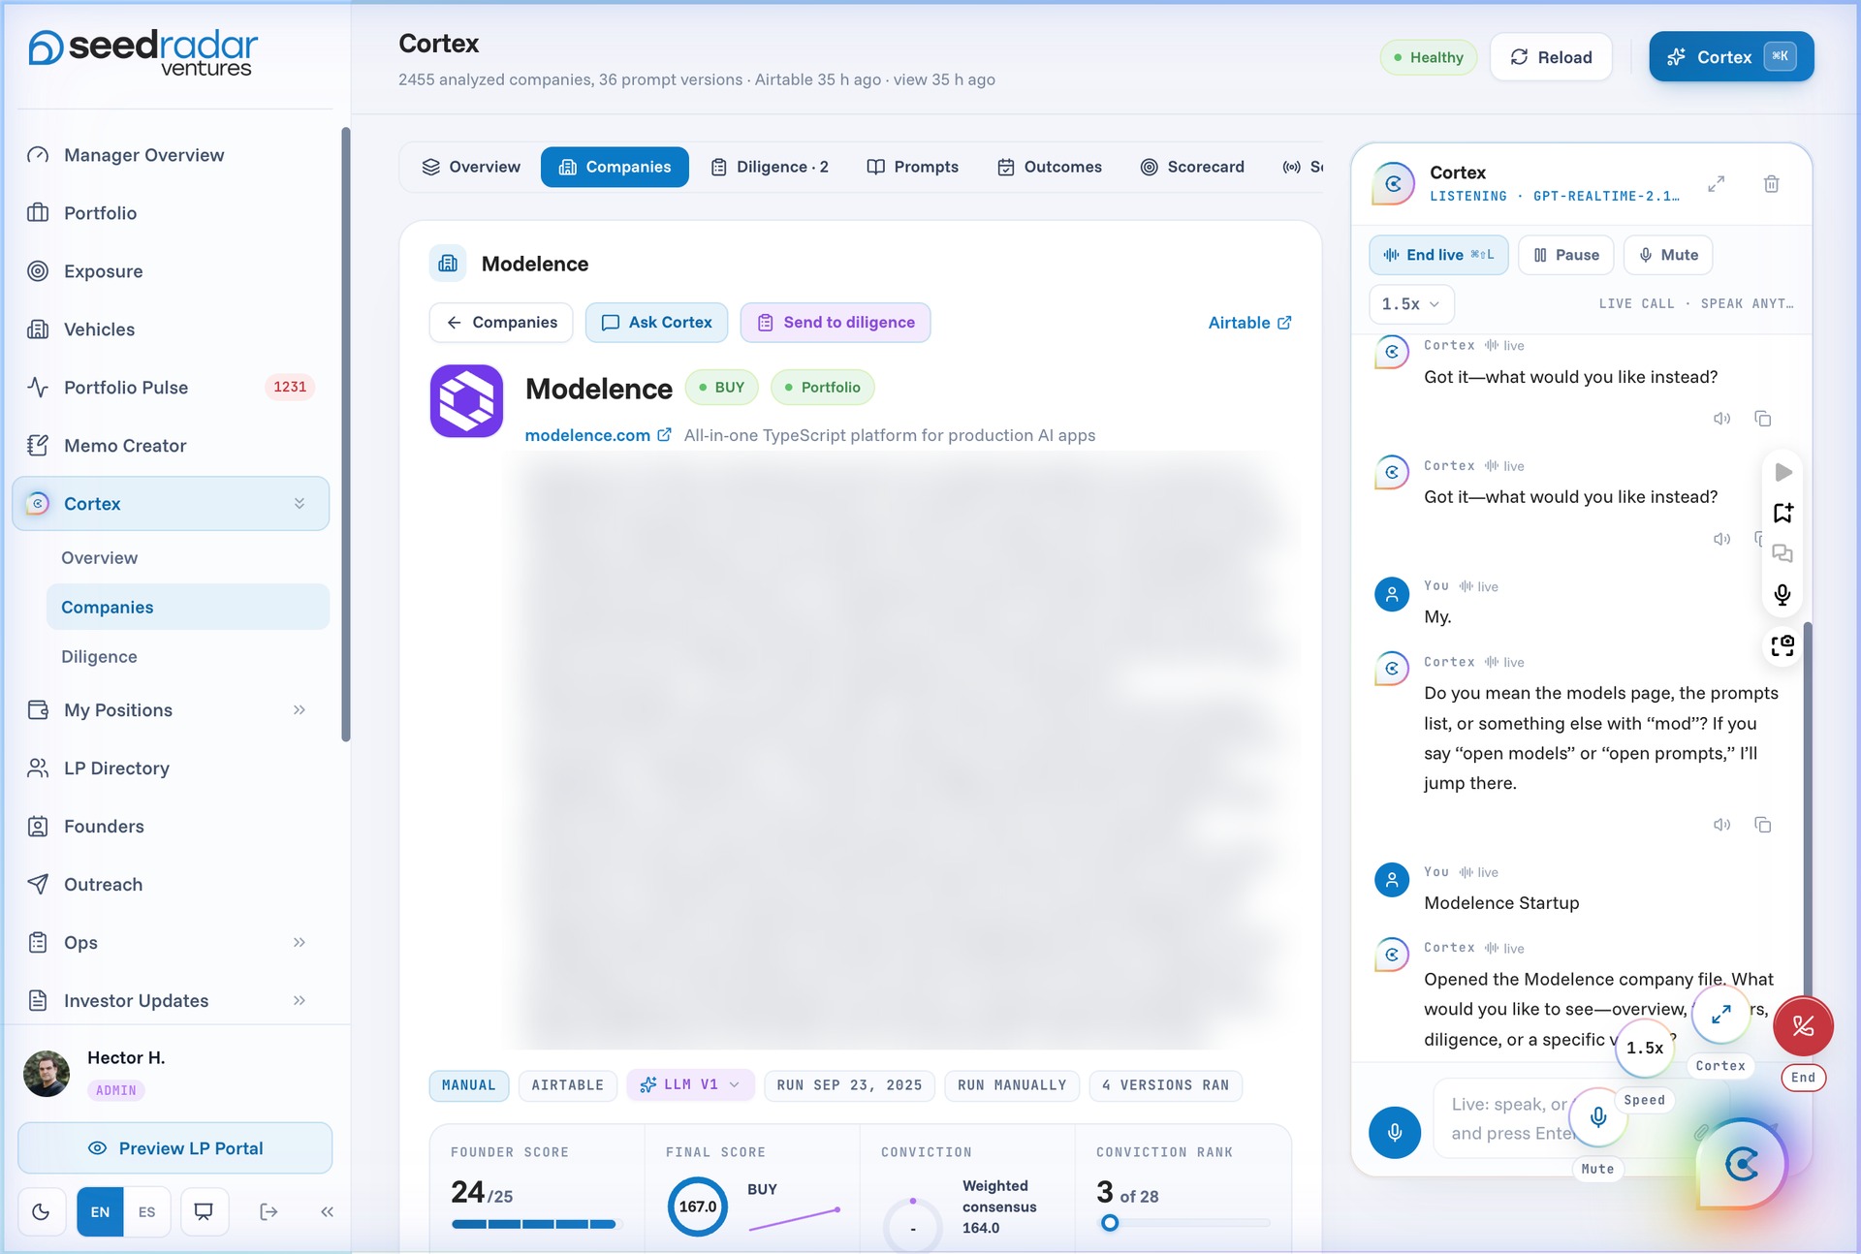Collapse the Cortex sidebar section chevron
The image size is (1861, 1254).
click(300, 503)
